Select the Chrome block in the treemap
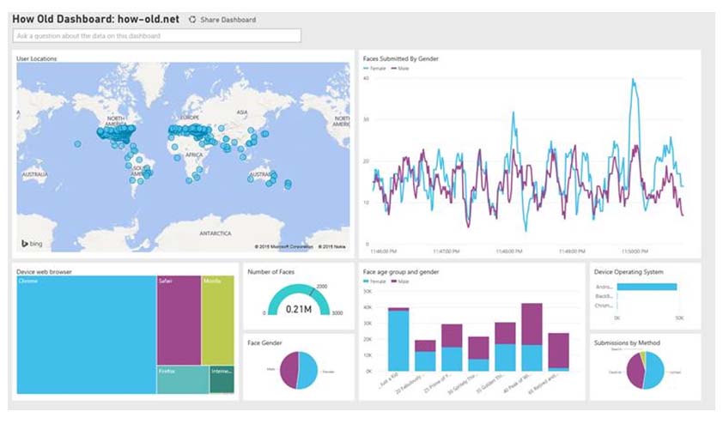Screen dimensions: 723x424 click(x=86, y=335)
